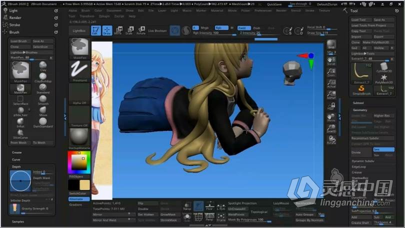405x228 pixels.
Task: Adjust the Draw Size slider
Action: [322, 33]
